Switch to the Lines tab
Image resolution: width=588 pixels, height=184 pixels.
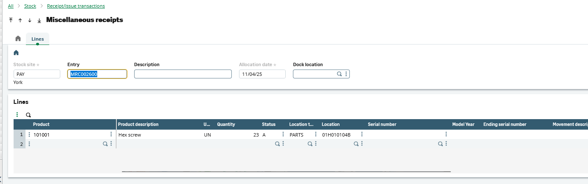[37, 39]
